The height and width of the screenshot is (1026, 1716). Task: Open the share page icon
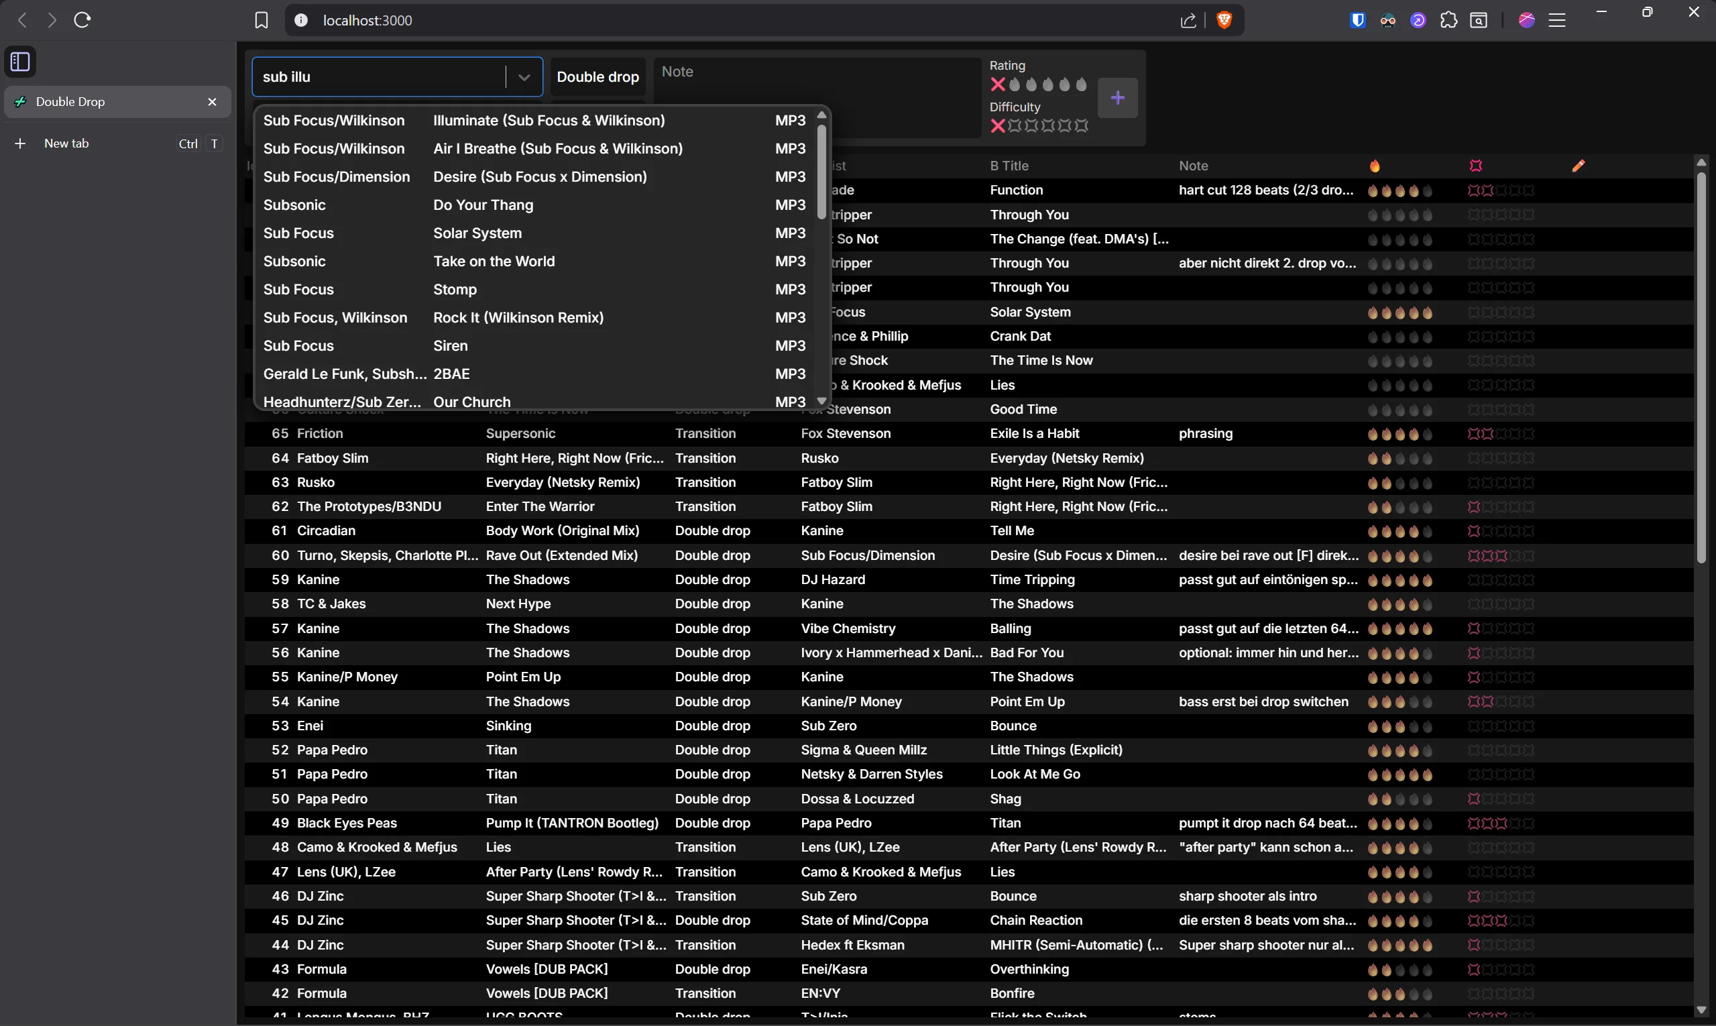(x=1188, y=21)
